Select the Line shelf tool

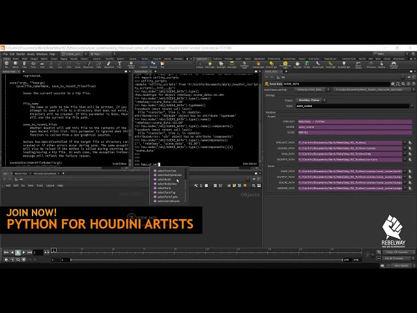point(60,64)
